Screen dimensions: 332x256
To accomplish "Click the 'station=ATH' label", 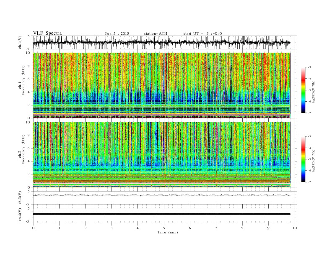I will point(156,33).
